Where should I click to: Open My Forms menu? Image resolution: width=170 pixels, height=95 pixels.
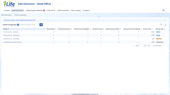pos(51,10)
